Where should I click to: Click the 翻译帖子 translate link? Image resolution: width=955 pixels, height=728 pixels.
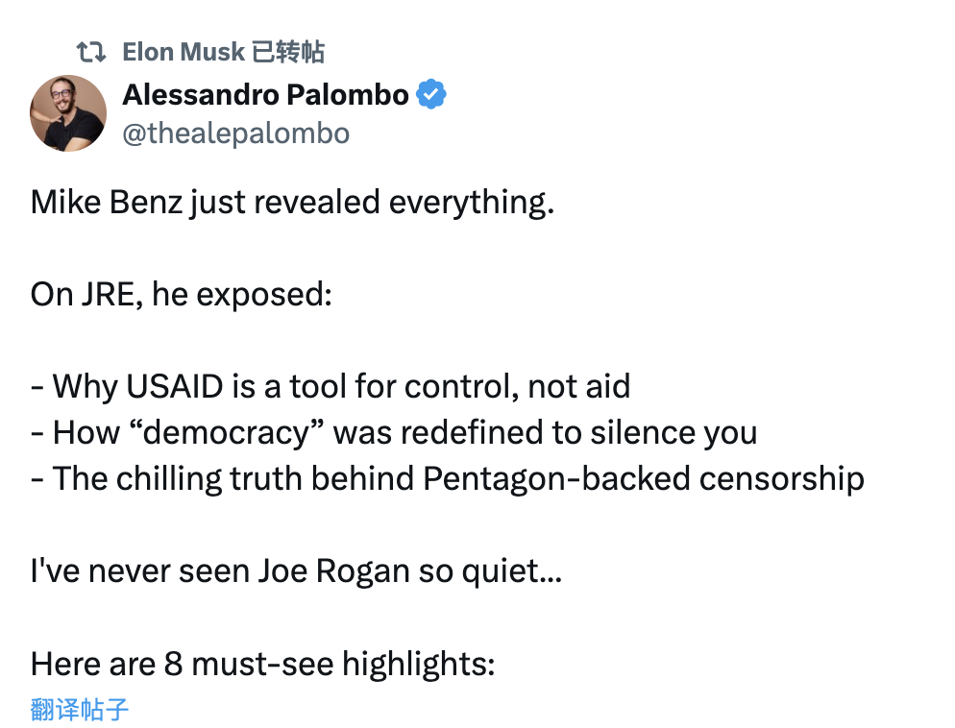point(80,710)
